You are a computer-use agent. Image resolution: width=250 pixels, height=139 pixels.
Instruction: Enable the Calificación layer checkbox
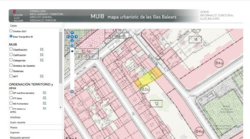pos(11,55)
